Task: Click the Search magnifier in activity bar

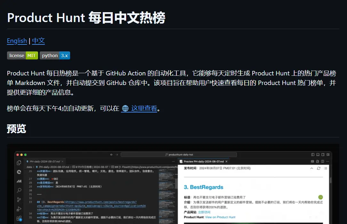Action: point(19,190)
